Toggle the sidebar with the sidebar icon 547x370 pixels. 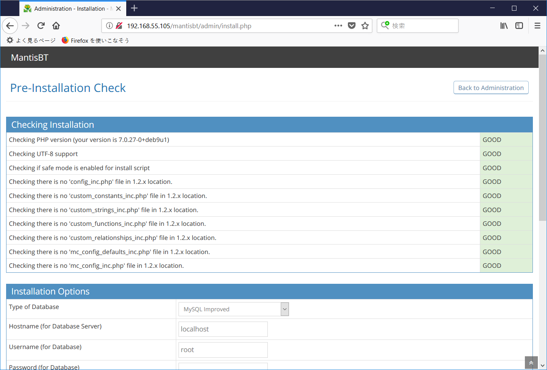pos(519,26)
